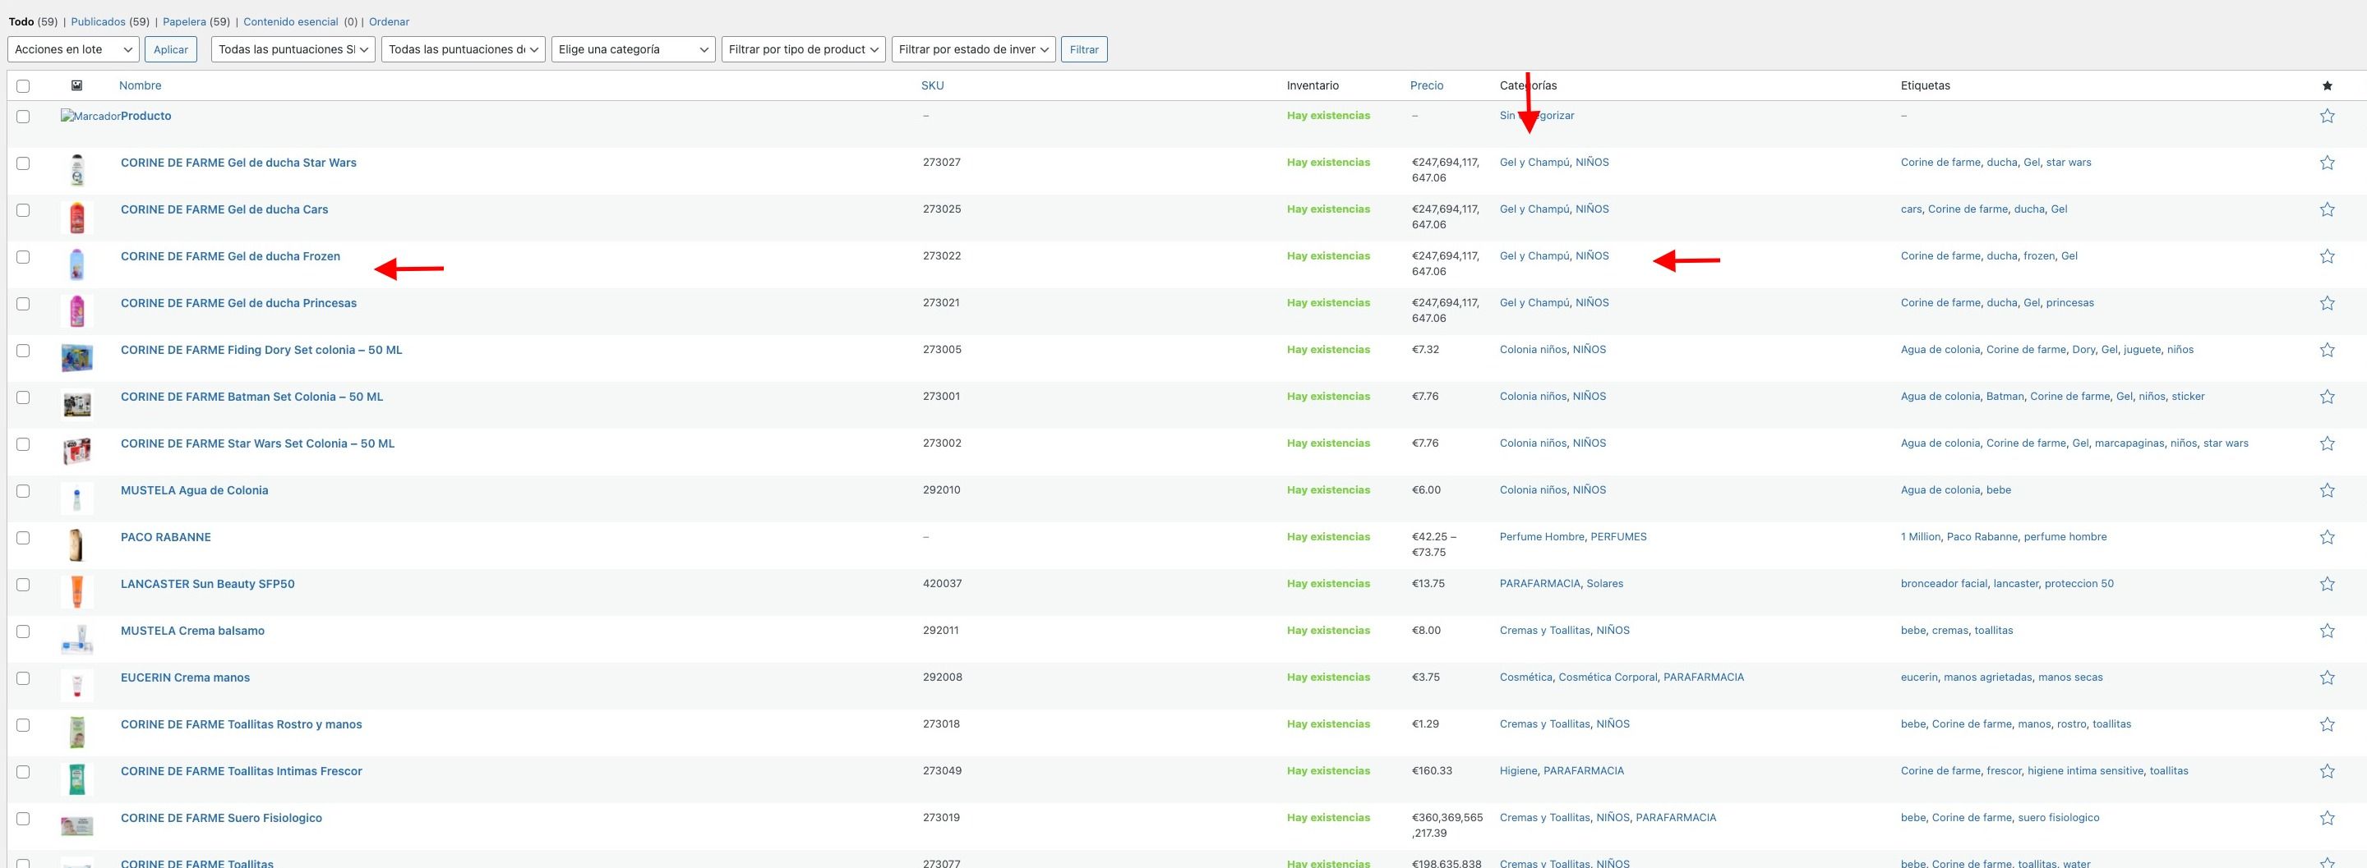Screen dimensions: 2367x868
Task: Open the LANCASTER Sun Beauty thumbnail
Action: (77, 592)
